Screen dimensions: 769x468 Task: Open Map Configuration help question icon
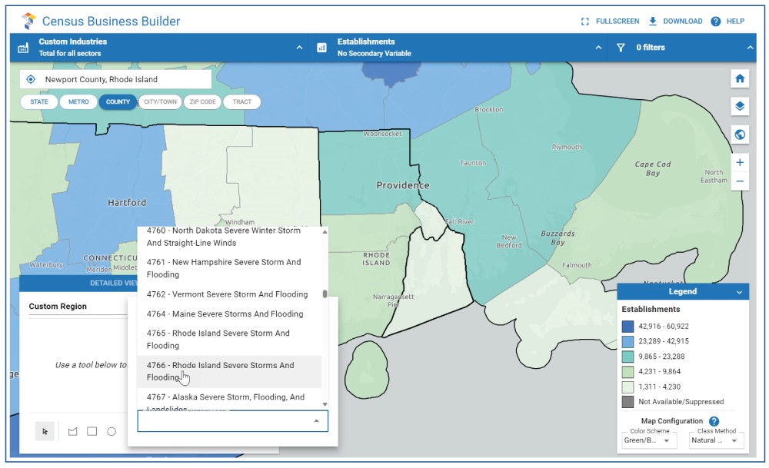[x=714, y=421]
